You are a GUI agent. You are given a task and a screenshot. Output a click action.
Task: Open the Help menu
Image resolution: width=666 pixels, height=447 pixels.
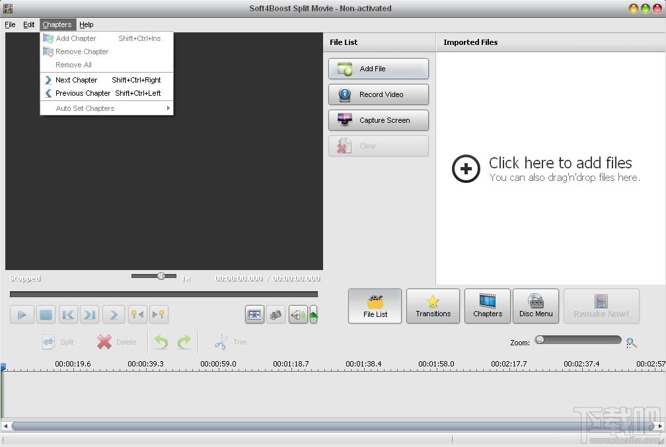pyautogui.click(x=86, y=24)
